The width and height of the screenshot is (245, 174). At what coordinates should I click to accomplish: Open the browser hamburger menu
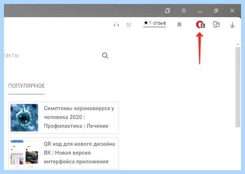tap(184, 10)
